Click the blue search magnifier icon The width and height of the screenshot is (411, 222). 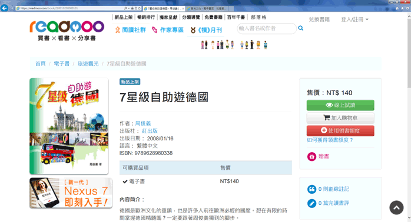click(x=301, y=28)
